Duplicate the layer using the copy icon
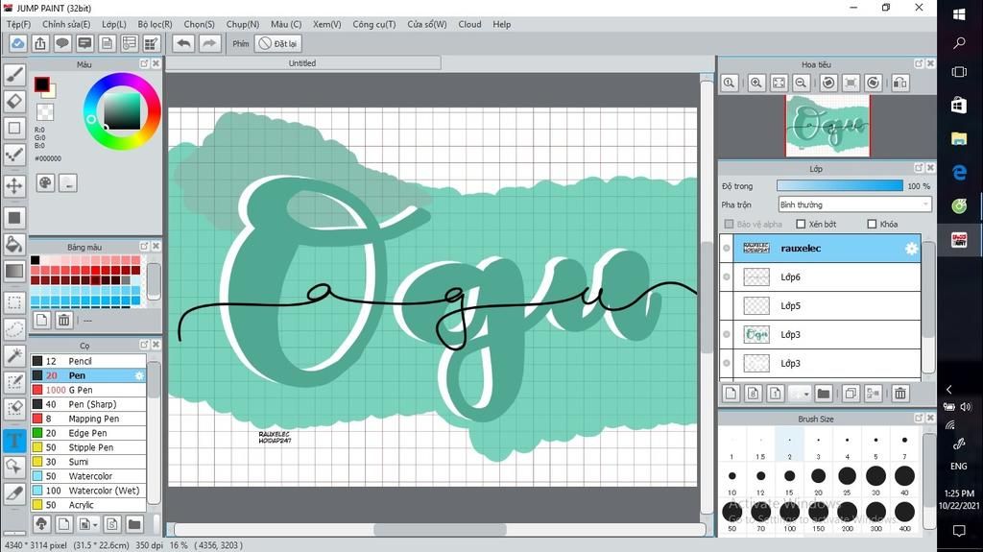 [851, 394]
